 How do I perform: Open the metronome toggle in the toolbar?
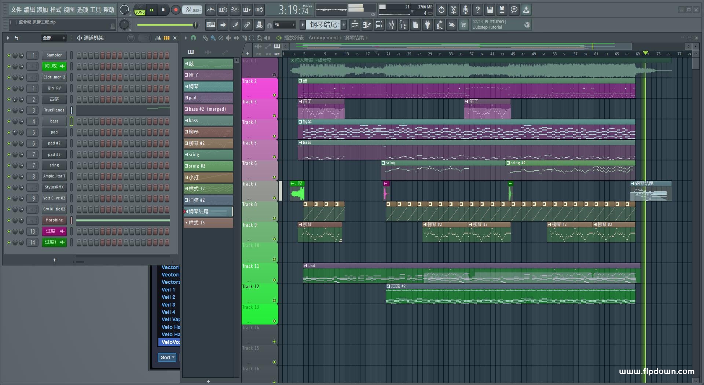click(x=210, y=10)
